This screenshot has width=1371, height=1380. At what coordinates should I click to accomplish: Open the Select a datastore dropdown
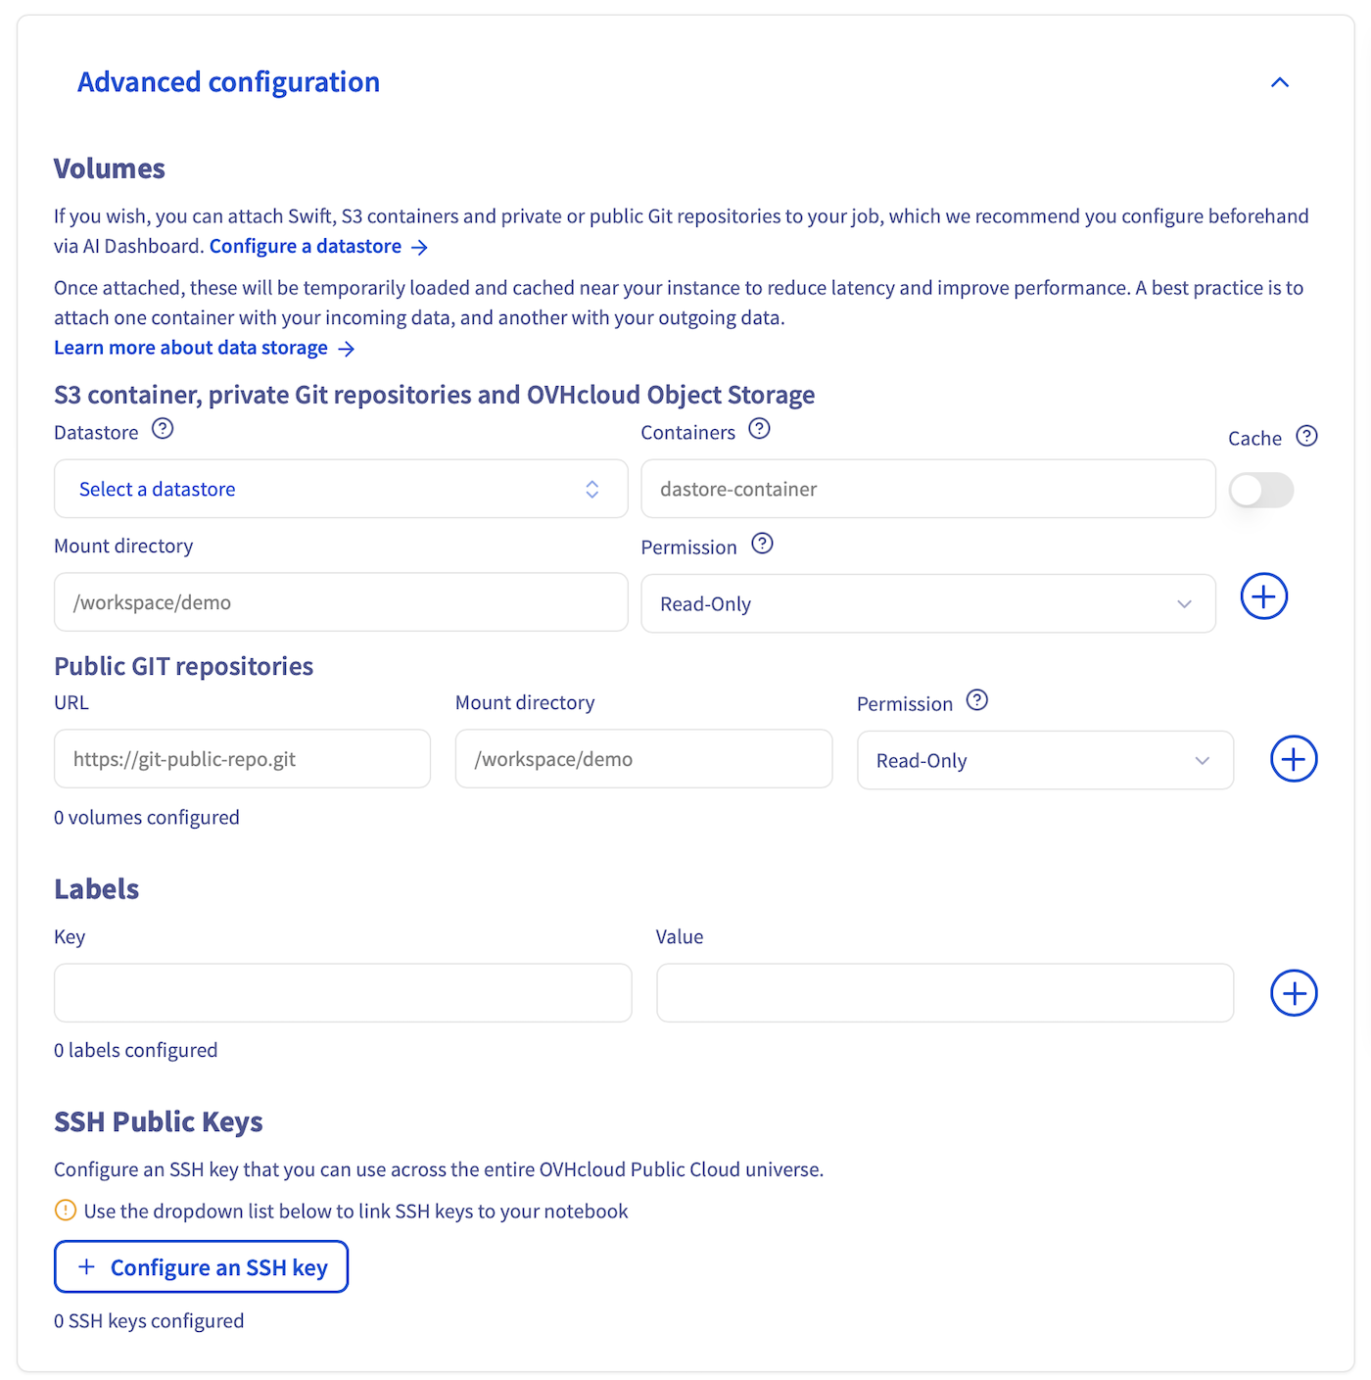[x=341, y=489]
